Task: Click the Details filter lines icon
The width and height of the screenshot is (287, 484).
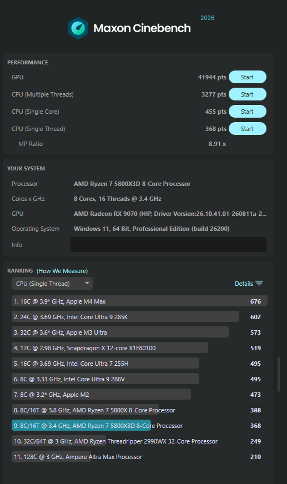Action: click(x=259, y=284)
